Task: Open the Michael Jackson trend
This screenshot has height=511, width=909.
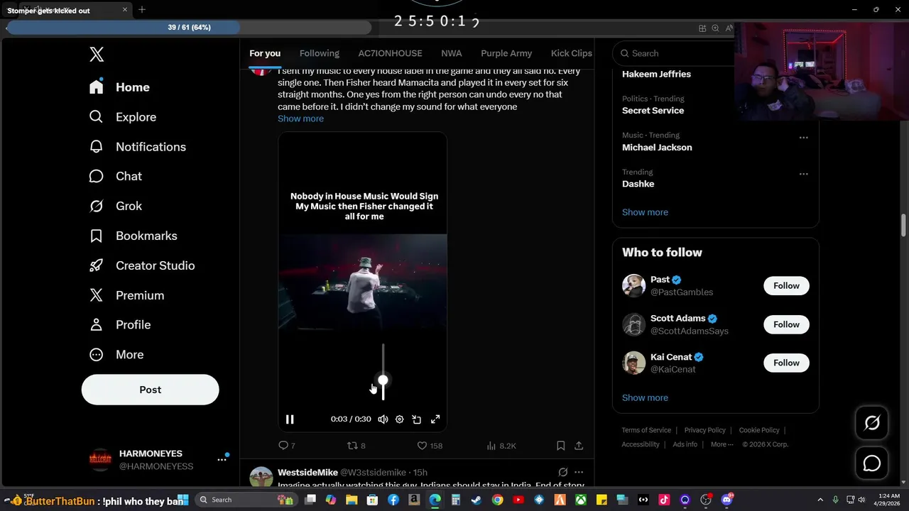Action: 657,148
